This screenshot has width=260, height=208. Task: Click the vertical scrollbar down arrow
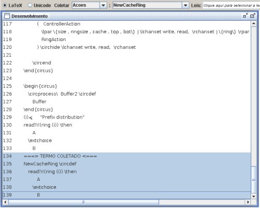point(254,196)
